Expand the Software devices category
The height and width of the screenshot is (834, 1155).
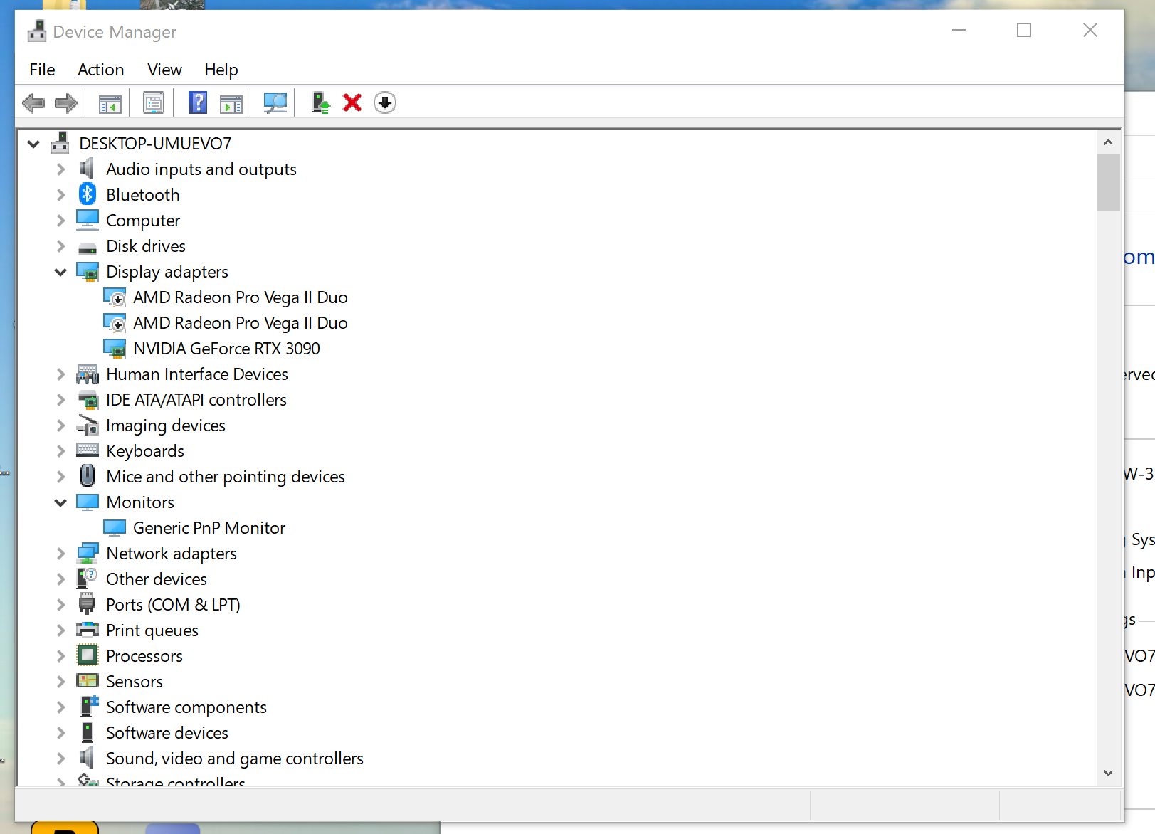[61, 733]
